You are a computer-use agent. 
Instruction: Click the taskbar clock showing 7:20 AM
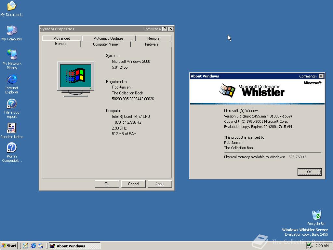[x=322, y=246]
